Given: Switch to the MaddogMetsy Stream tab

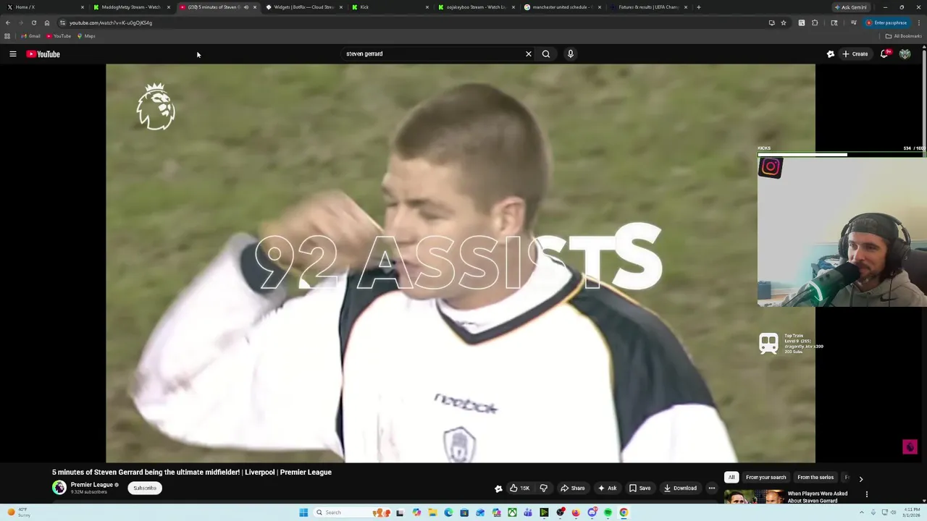Looking at the screenshot, I should tap(131, 7).
